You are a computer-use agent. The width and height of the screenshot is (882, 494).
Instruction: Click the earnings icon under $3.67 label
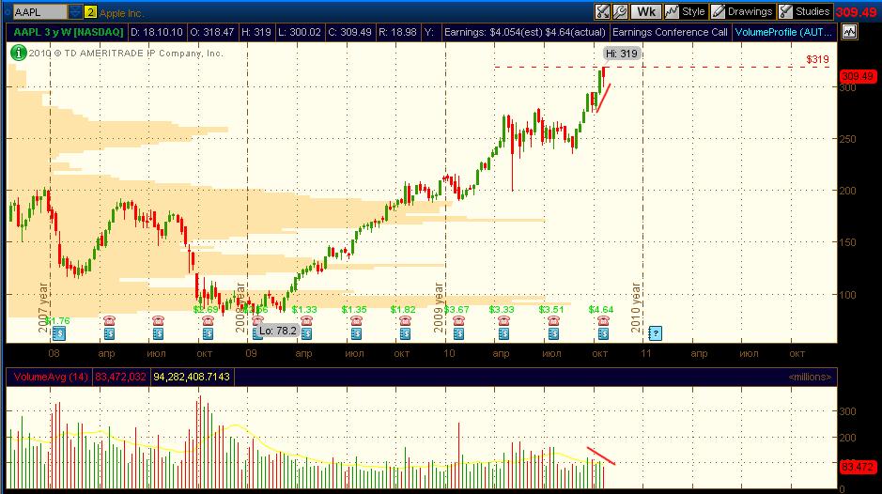point(458,333)
